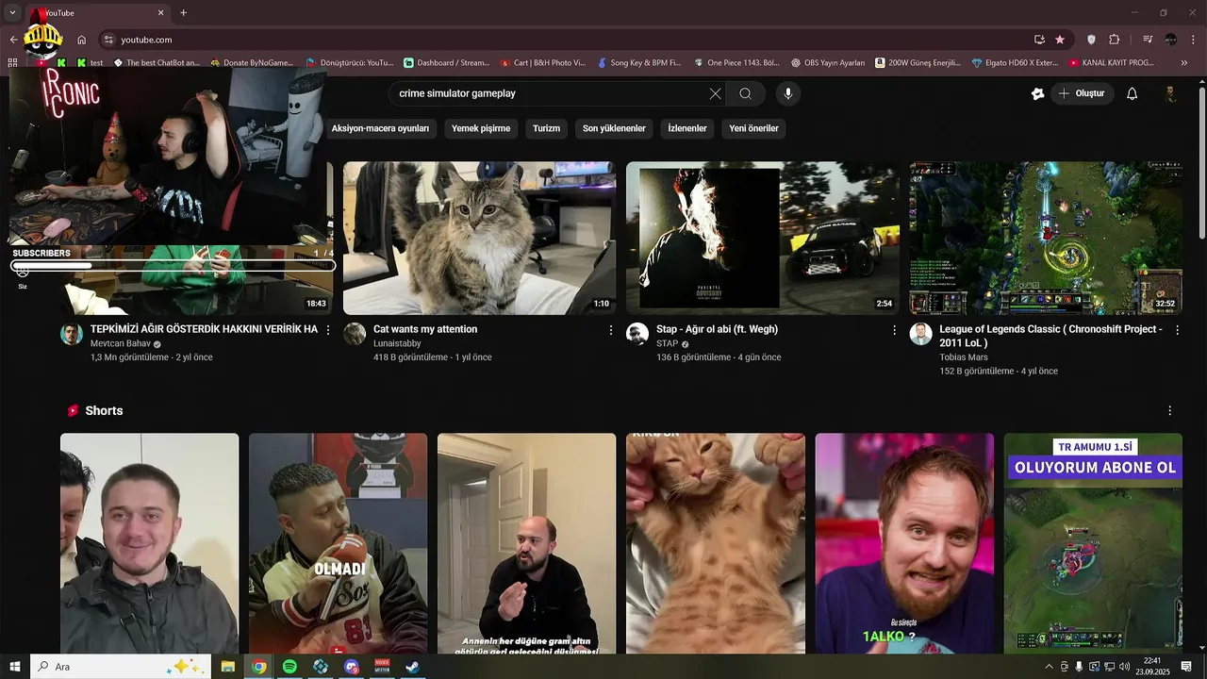Open Tobias Mars channel avatar

click(x=920, y=334)
